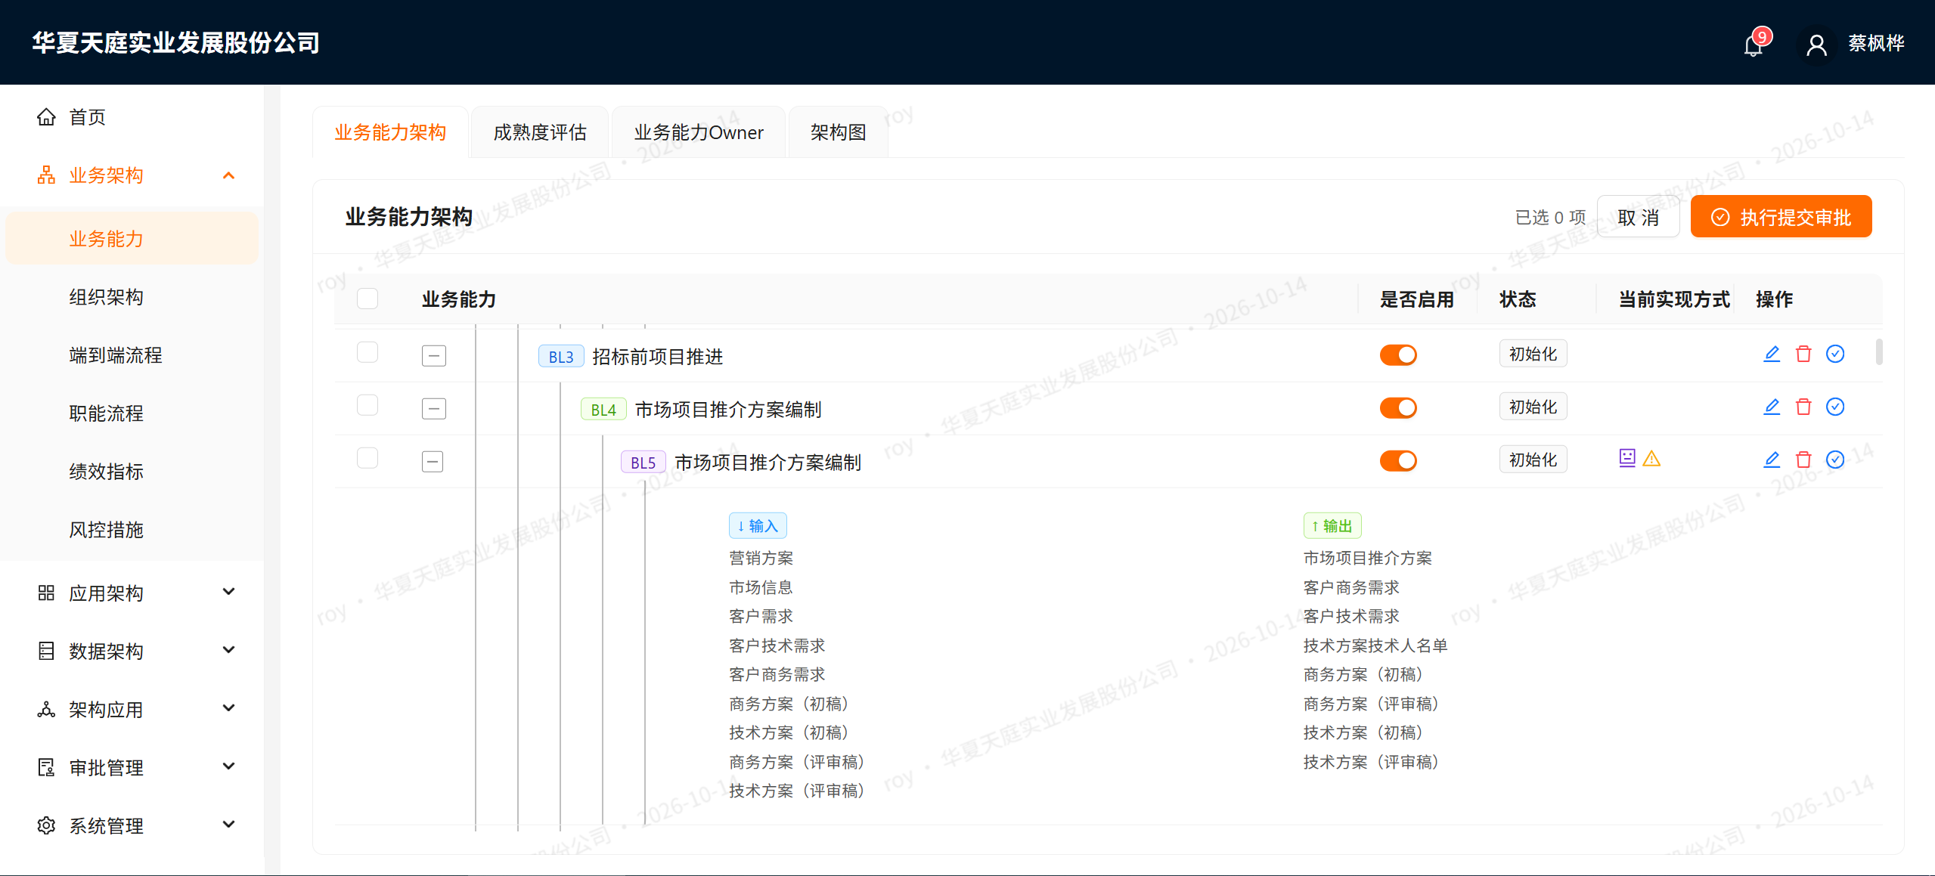This screenshot has height=876, width=1935.
Task: Click the yellow warning triangle icon
Action: (1651, 459)
